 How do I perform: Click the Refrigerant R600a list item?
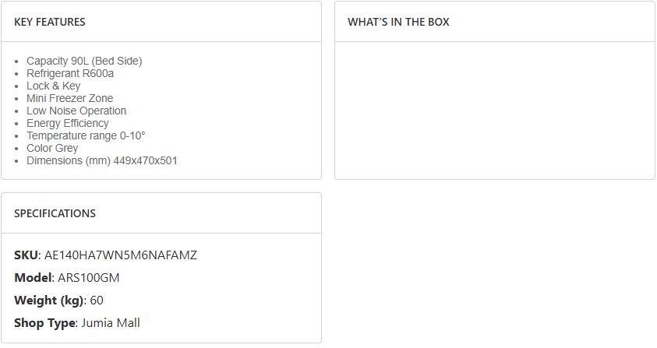(70, 73)
